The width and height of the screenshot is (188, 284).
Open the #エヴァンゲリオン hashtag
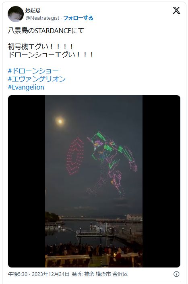pyautogui.click(x=37, y=79)
